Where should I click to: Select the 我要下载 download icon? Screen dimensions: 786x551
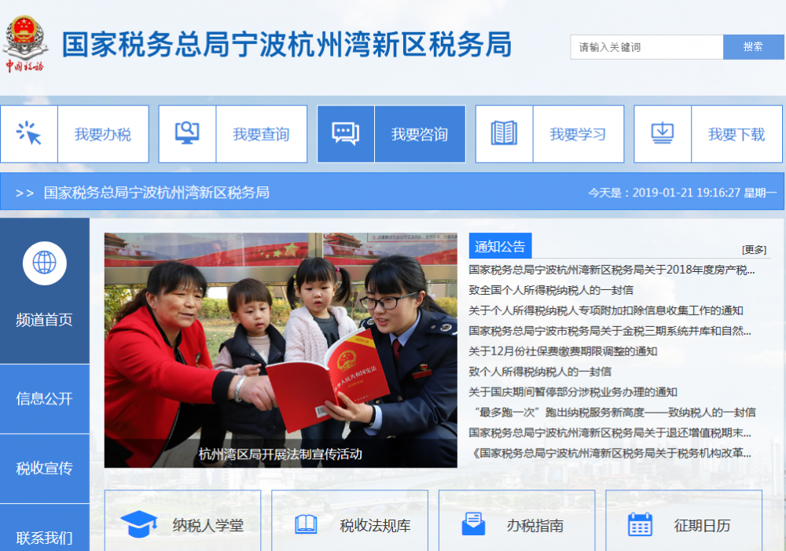click(x=662, y=133)
